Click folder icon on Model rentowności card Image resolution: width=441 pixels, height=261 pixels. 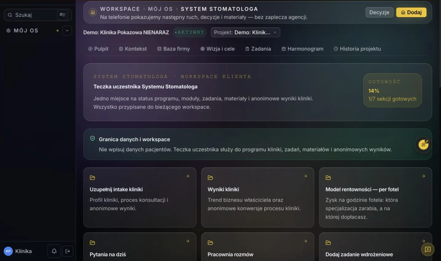(x=328, y=178)
